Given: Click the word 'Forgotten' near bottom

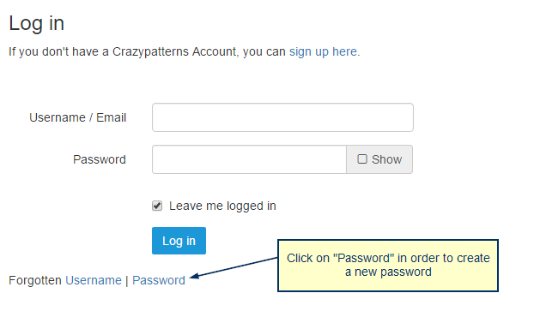Looking at the screenshot, I should click(35, 280).
